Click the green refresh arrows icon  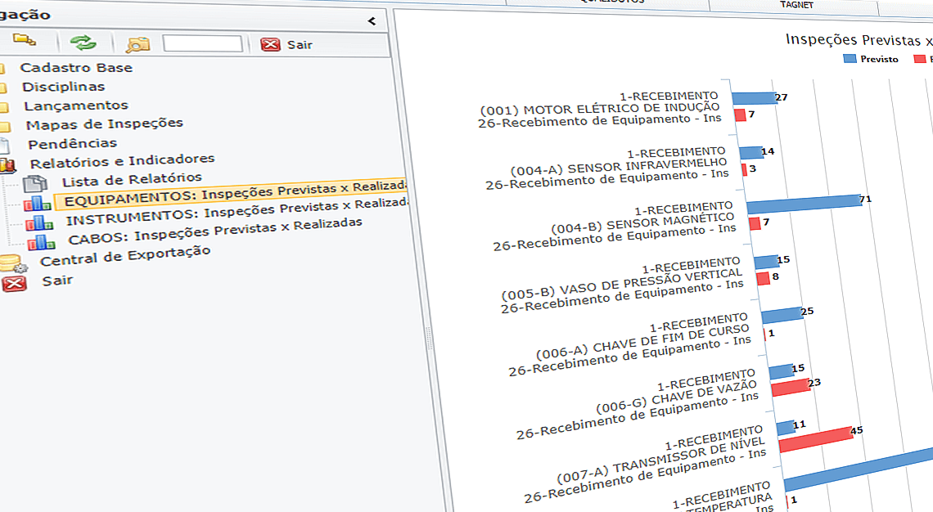(83, 42)
